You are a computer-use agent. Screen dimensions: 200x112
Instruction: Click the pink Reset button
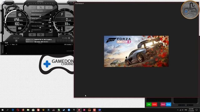click(x=163, y=105)
